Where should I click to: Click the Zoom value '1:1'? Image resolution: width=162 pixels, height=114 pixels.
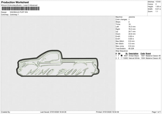(157, 12)
